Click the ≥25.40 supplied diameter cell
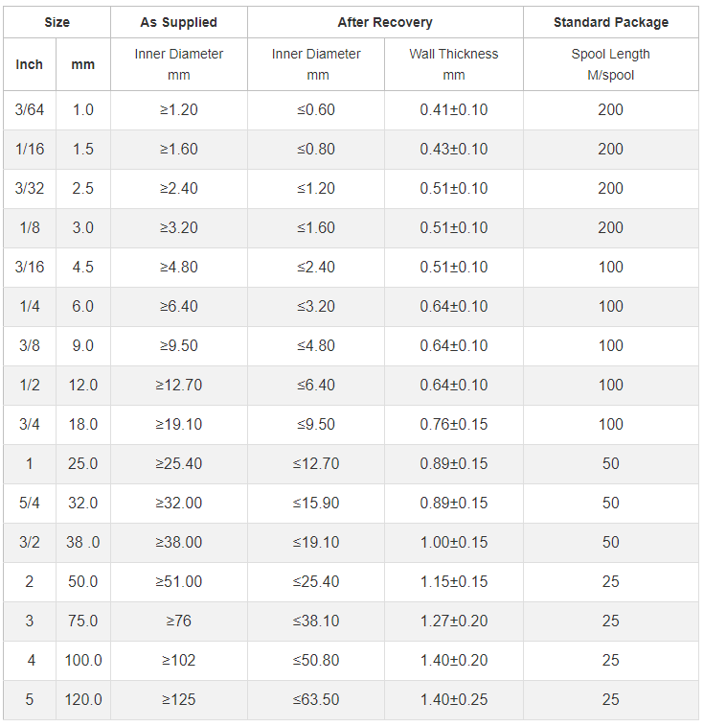This screenshot has width=704, height=727. pyautogui.click(x=178, y=464)
